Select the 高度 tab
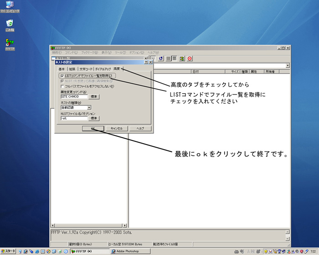 (117, 69)
